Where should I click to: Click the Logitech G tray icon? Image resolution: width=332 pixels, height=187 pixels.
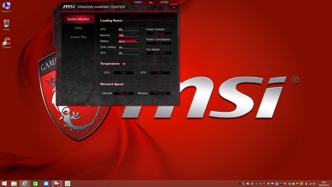click(239, 184)
